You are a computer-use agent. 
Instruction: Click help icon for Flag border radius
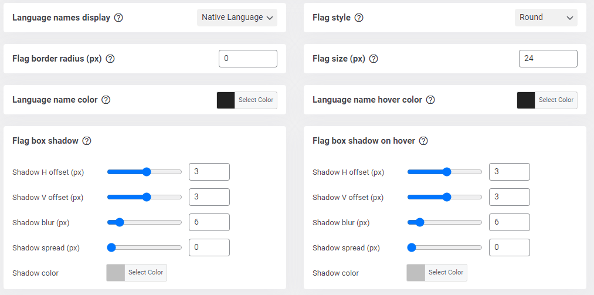point(110,59)
